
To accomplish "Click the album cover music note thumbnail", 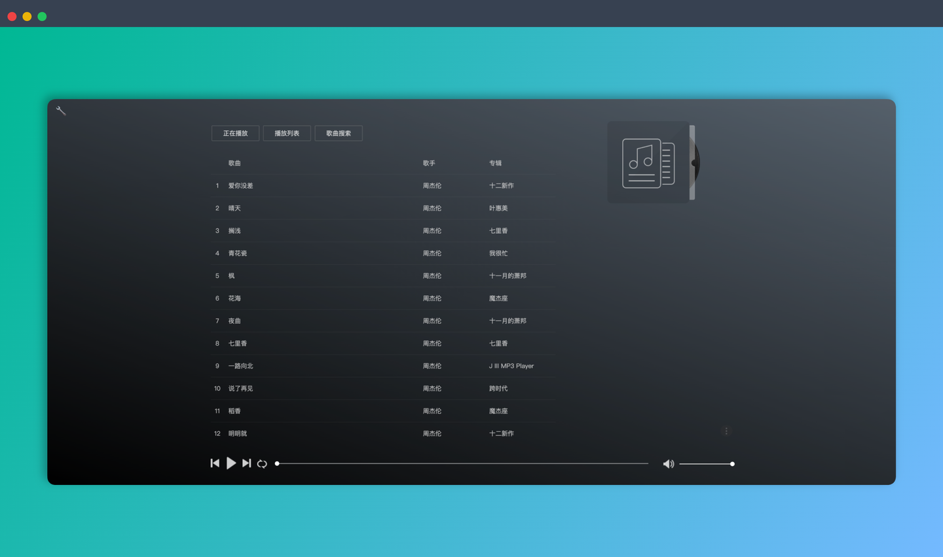I will pos(648,162).
